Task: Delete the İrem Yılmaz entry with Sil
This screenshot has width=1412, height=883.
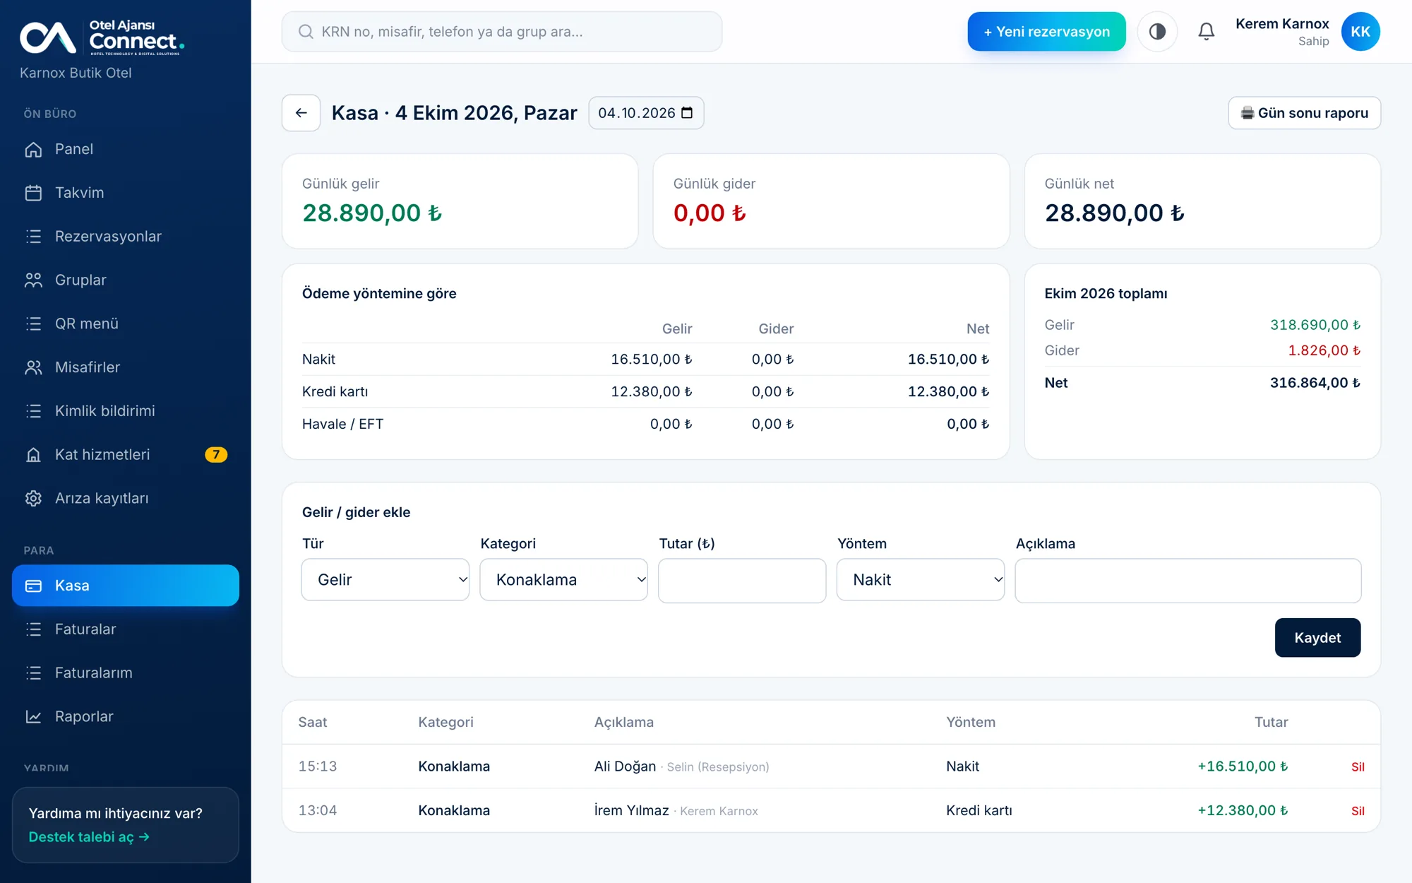Action: click(x=1358, y=811)
